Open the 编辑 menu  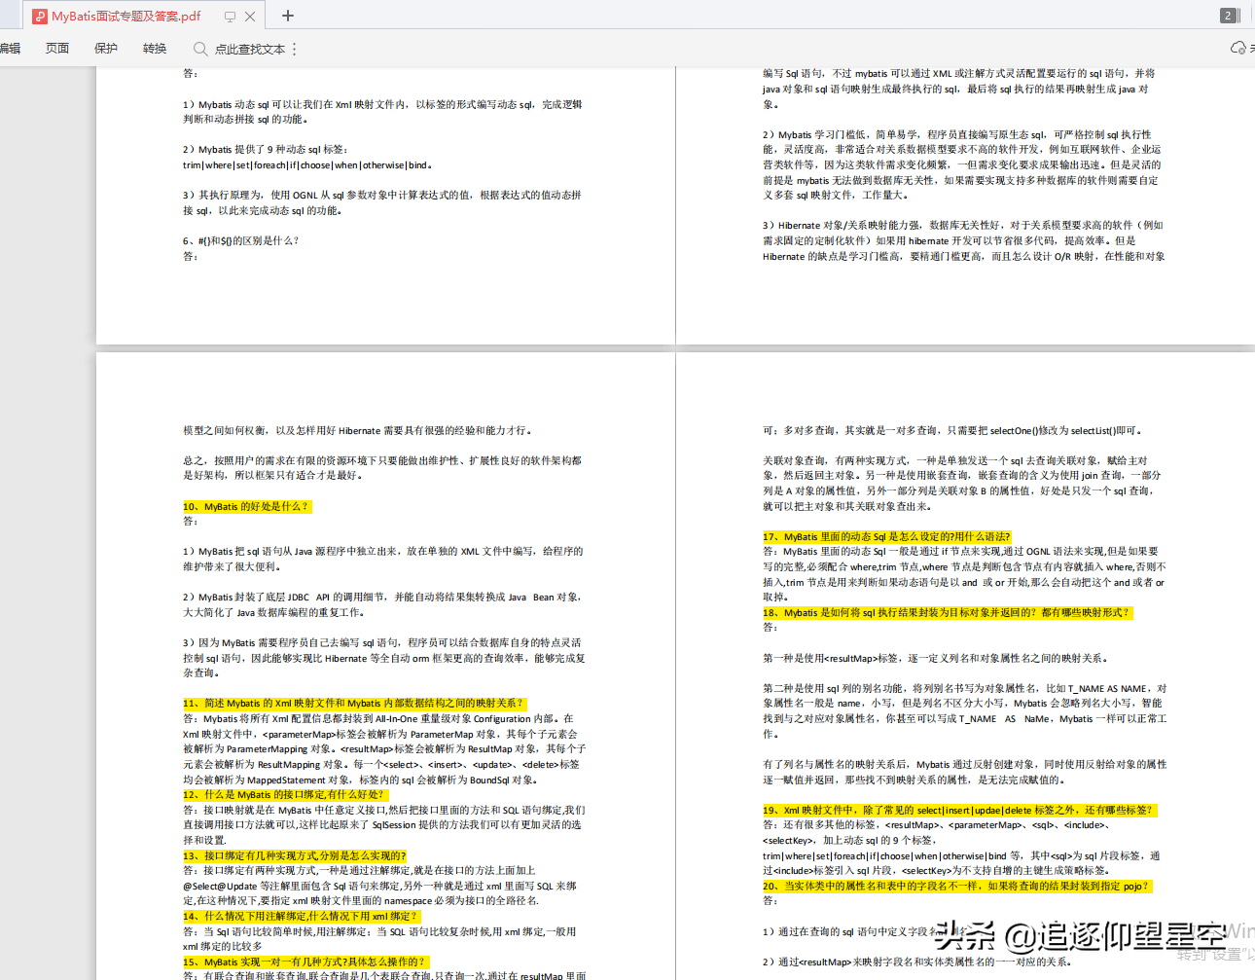click(x=10, y=49)
